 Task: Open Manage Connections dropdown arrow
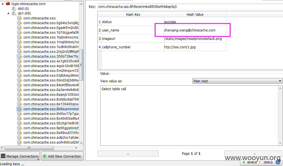click(38, 159)
